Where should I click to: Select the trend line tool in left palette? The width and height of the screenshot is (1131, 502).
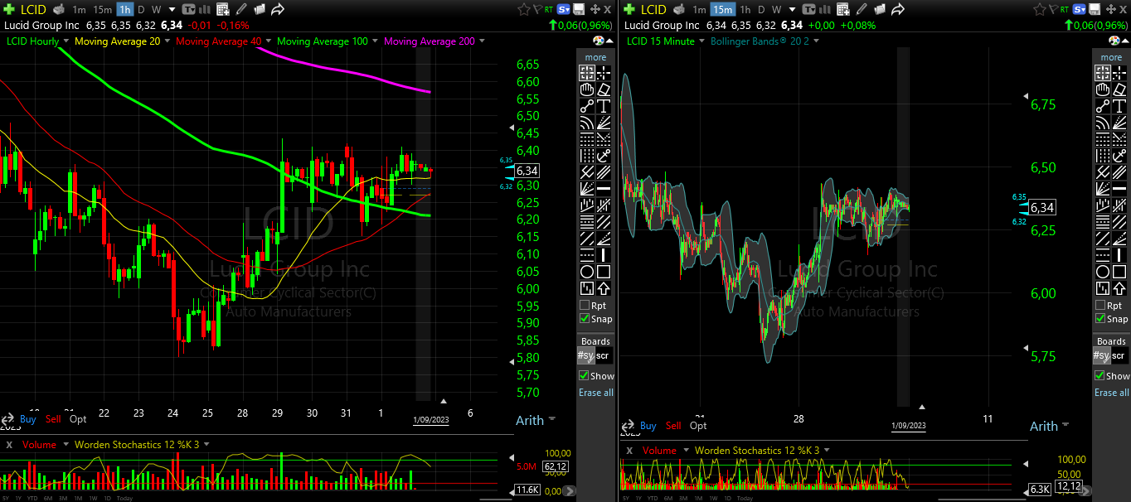[x=587, y=106]
